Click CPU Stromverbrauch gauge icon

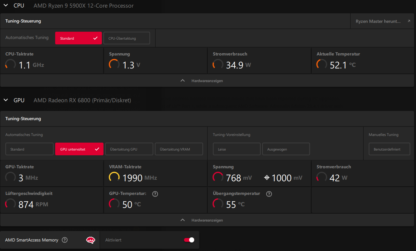(x=218, y=64)
